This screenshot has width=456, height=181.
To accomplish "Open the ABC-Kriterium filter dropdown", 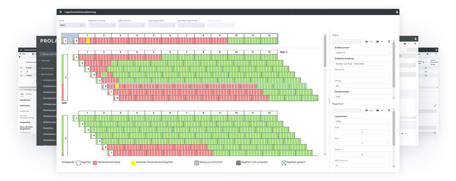I will click(x=132, y=25).
